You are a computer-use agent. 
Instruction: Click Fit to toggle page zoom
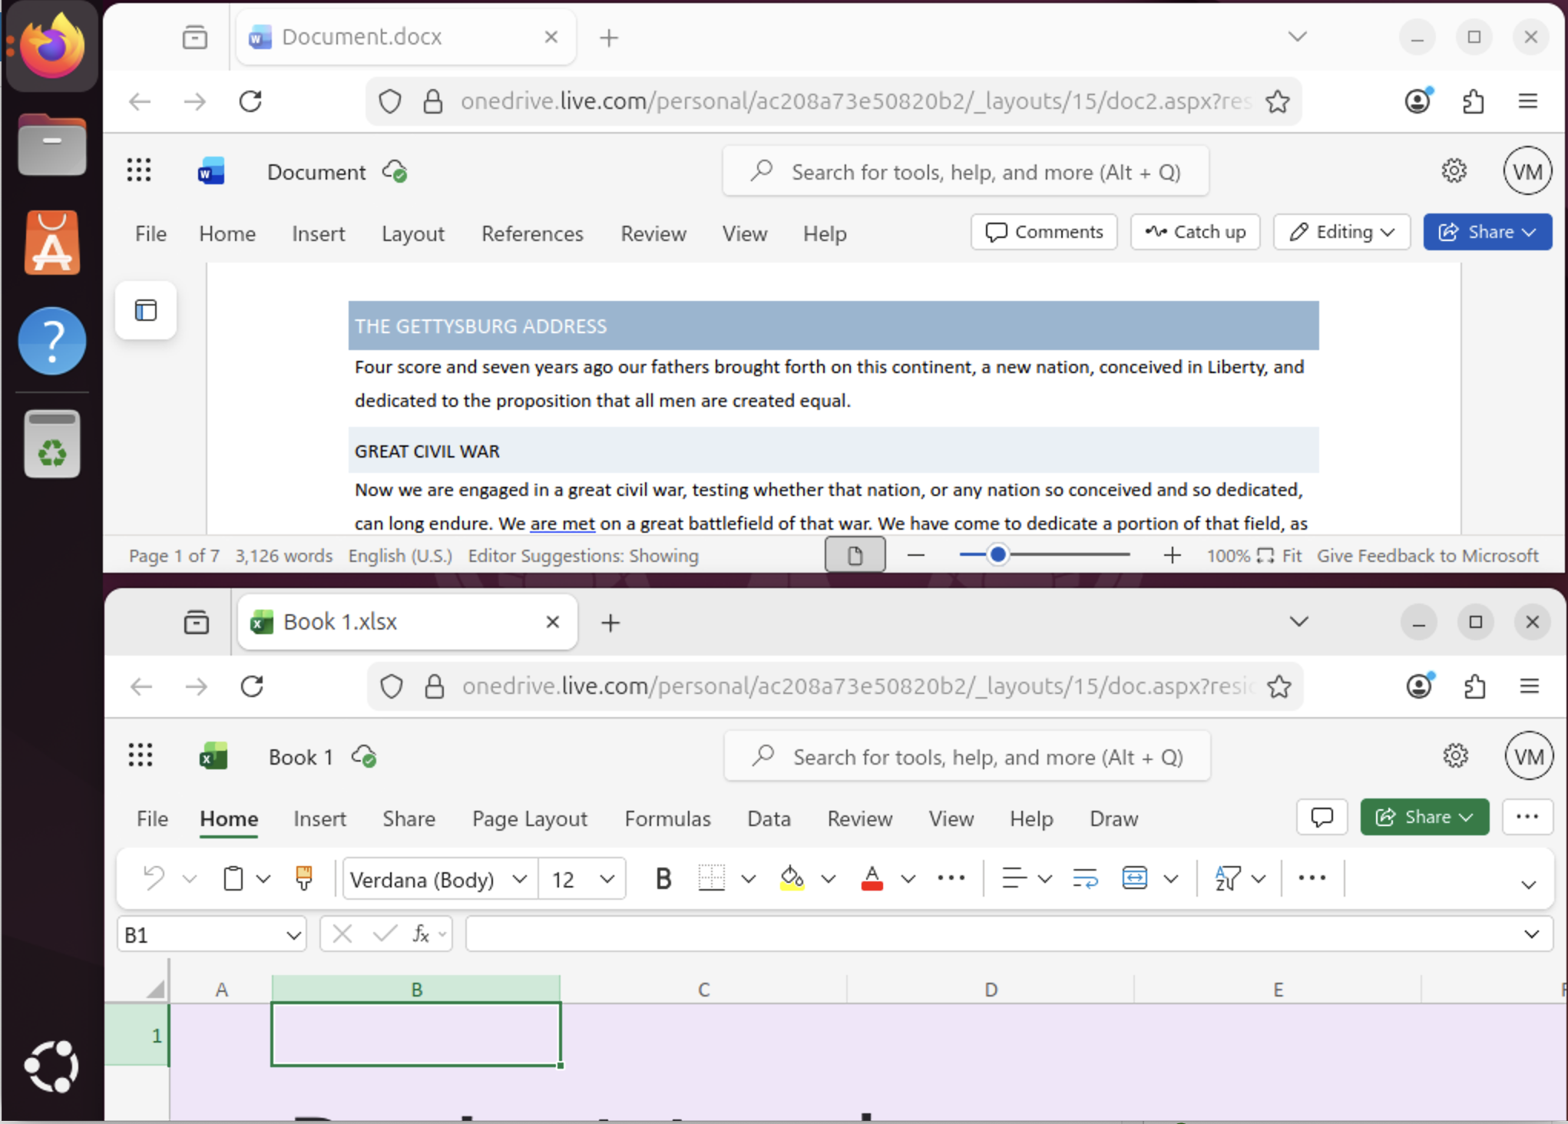pos(1281,555)
